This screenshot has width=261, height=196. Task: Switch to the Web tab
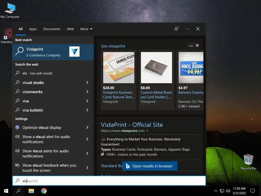[x=70, y=29]
